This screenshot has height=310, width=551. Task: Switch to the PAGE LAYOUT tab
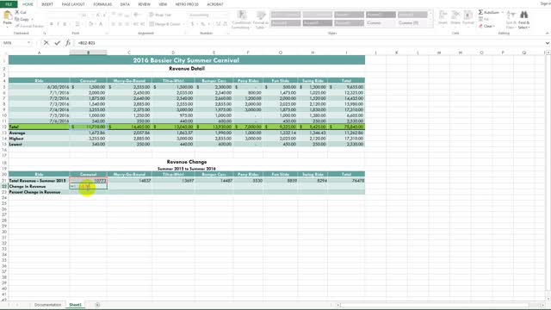(x=73, y=4)
